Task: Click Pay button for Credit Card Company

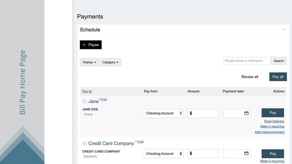Action: click(x=273, y=154)
